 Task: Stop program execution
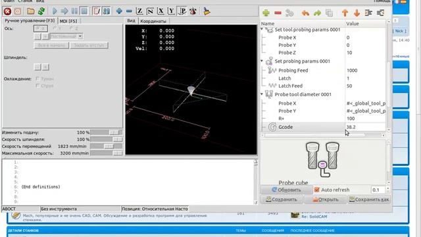[84, 11]
